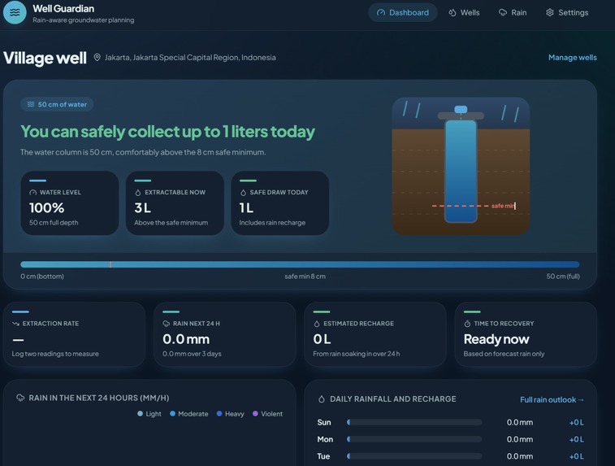Image resolution: width=615 pixels, height=466 pixels.
Task: Click the Rain cloud icon in navigation
Action: tap(502, 12)
